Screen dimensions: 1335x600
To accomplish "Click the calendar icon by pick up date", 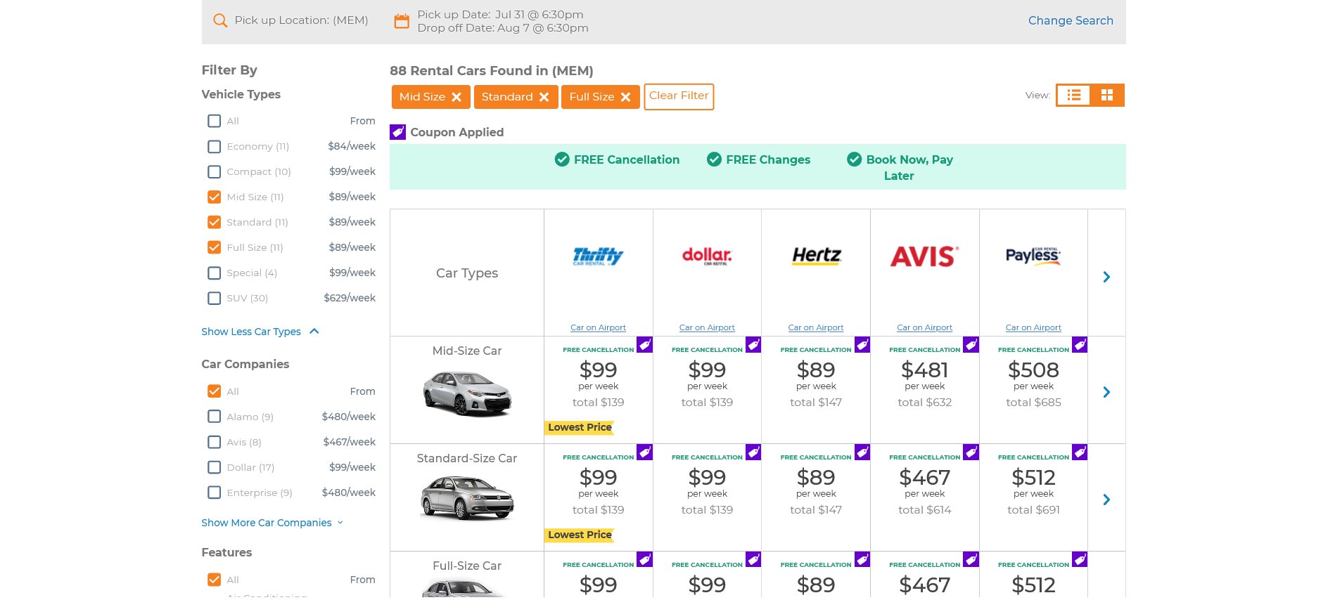I will click(x=402, y=21).
